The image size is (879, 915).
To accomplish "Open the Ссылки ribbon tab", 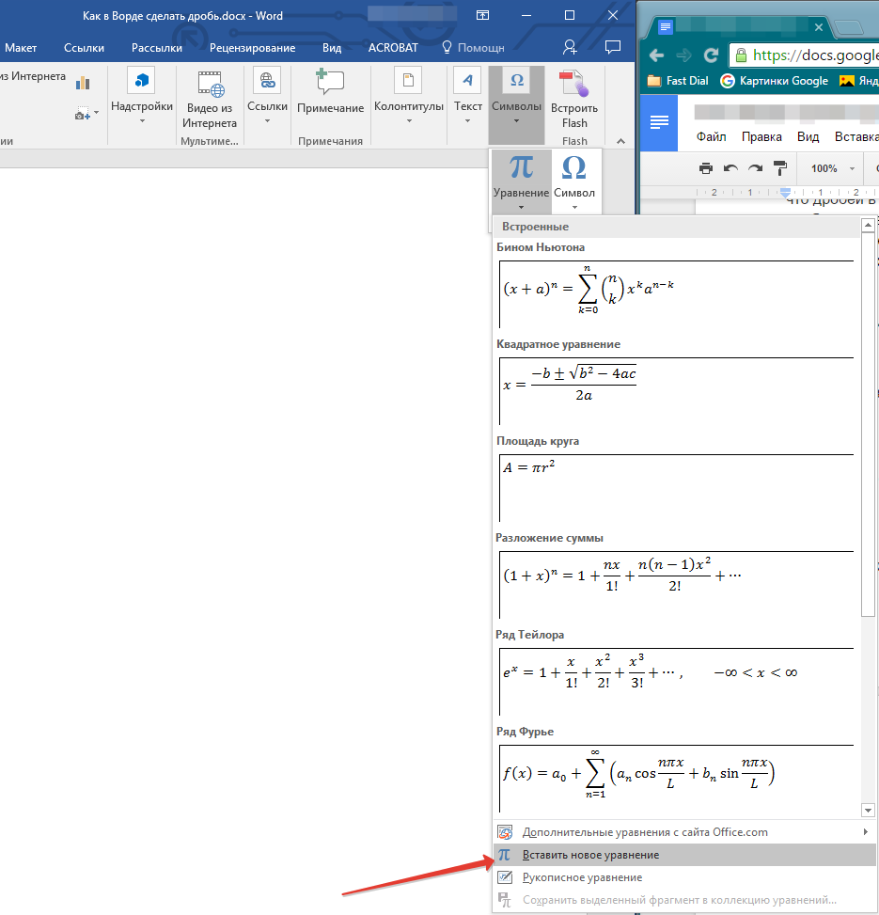I will tap(84, 48).
